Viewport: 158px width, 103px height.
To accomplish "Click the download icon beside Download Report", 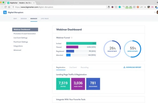I will coord(124,67).
